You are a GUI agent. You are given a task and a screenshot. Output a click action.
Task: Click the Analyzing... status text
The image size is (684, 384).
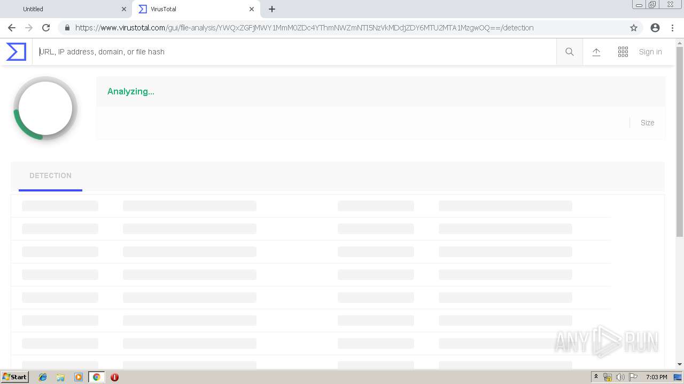tap(131, 91)
